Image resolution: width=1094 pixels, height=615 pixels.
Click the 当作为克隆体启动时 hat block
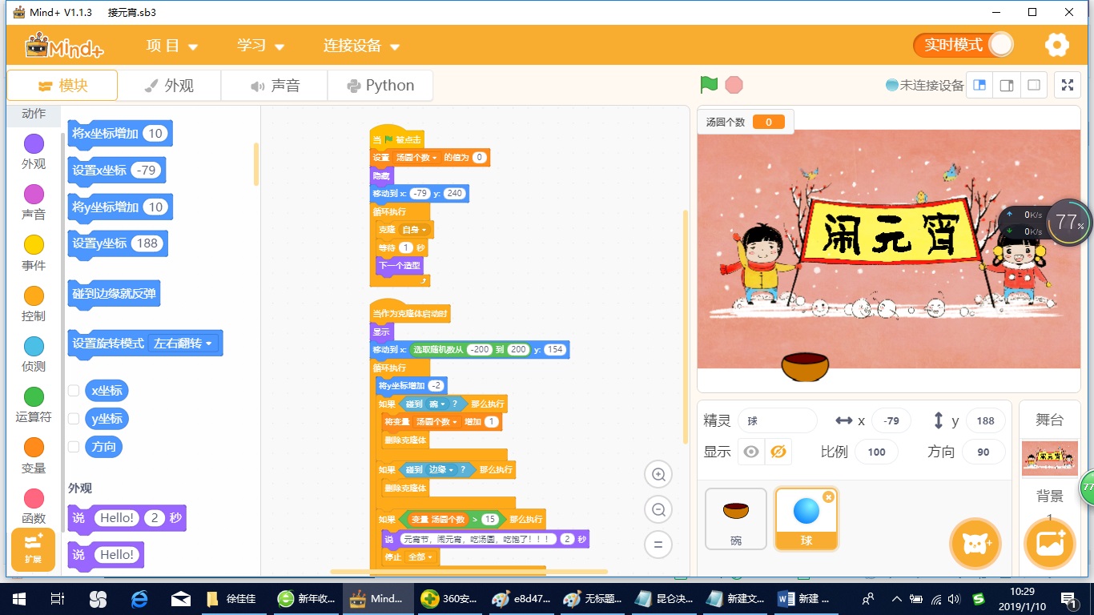pos(410,313)
